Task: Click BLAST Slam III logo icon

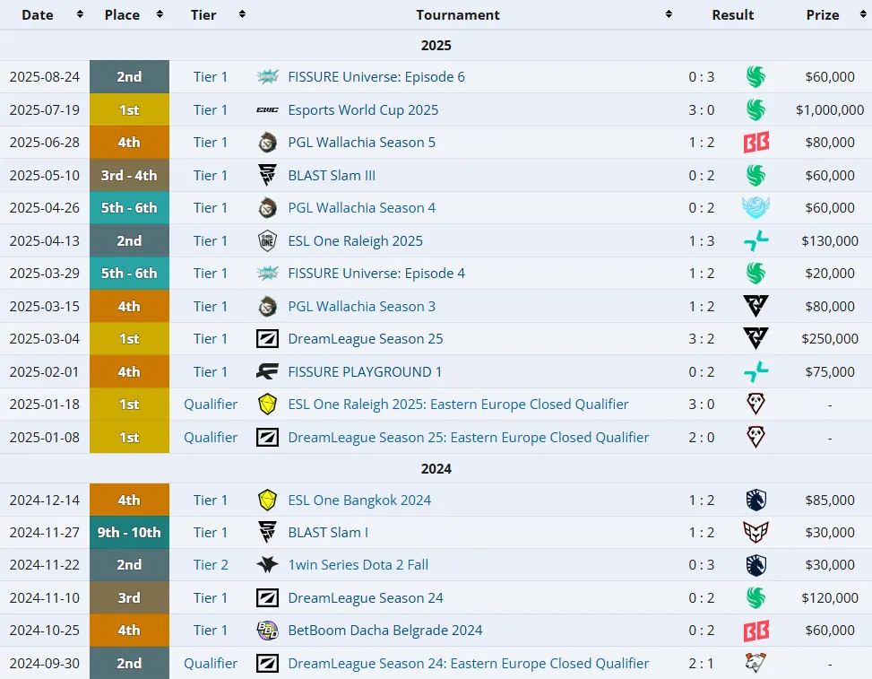Action: (267, 175)
